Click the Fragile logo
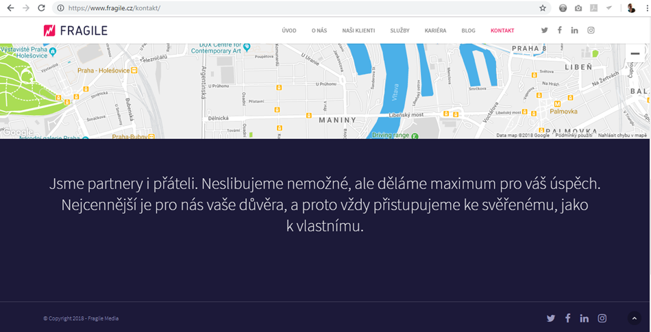651x332 pixels. tap(75, 30)
